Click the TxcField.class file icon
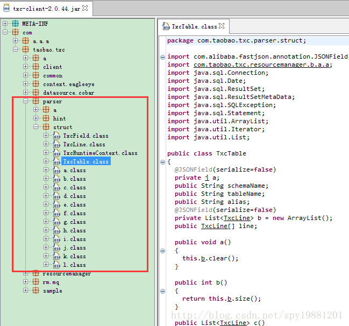349x326 pixels. 56,136
